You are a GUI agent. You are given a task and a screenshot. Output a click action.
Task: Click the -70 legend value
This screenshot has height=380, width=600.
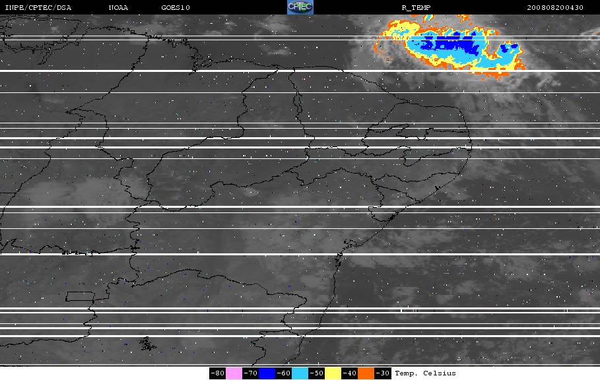(x=250, y=373)
